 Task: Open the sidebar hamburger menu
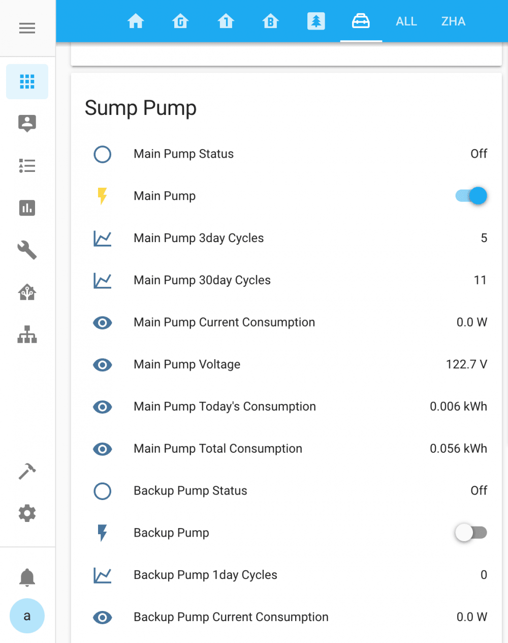click(27, 28)
